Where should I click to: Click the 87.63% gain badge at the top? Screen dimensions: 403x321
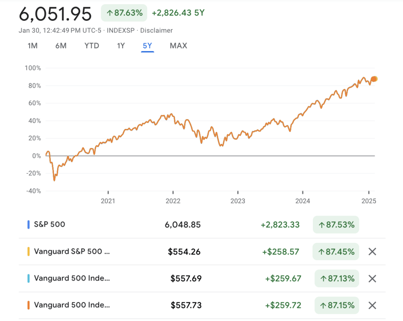coord(124,13)
